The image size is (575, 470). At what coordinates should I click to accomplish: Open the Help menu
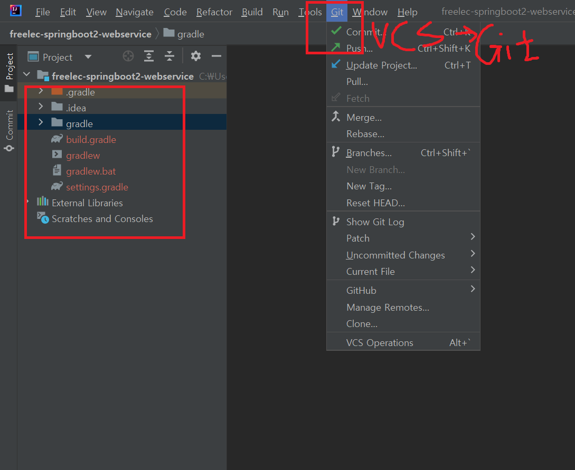tap(408, 12)
